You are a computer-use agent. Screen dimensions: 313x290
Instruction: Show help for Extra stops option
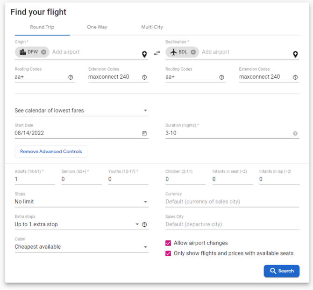(x=144, y=224)
